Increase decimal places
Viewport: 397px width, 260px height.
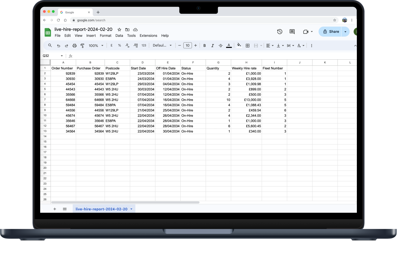point(136,45)
